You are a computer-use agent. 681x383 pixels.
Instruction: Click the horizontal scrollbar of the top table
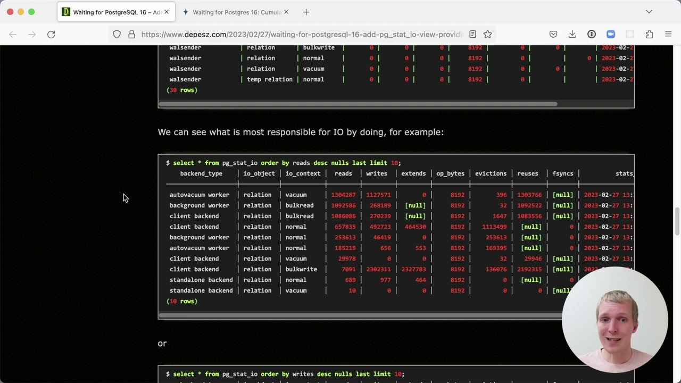click(x=358, y=104)
